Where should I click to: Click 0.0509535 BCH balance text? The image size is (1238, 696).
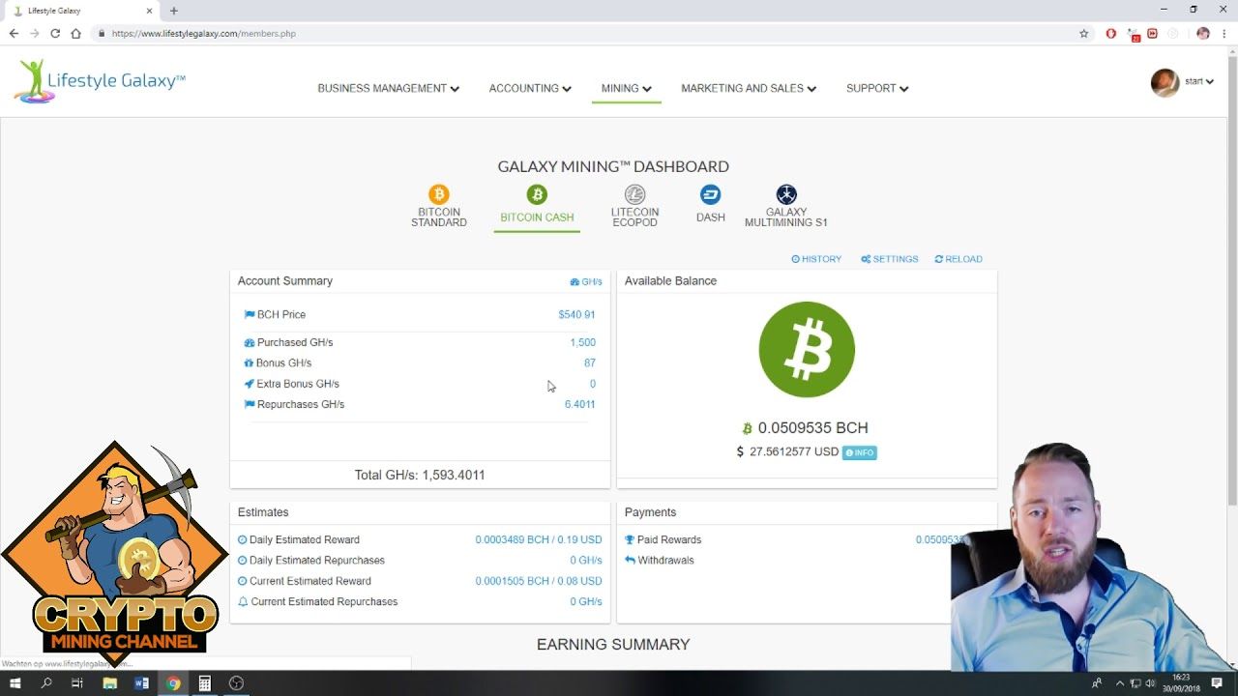pos(812,428)
